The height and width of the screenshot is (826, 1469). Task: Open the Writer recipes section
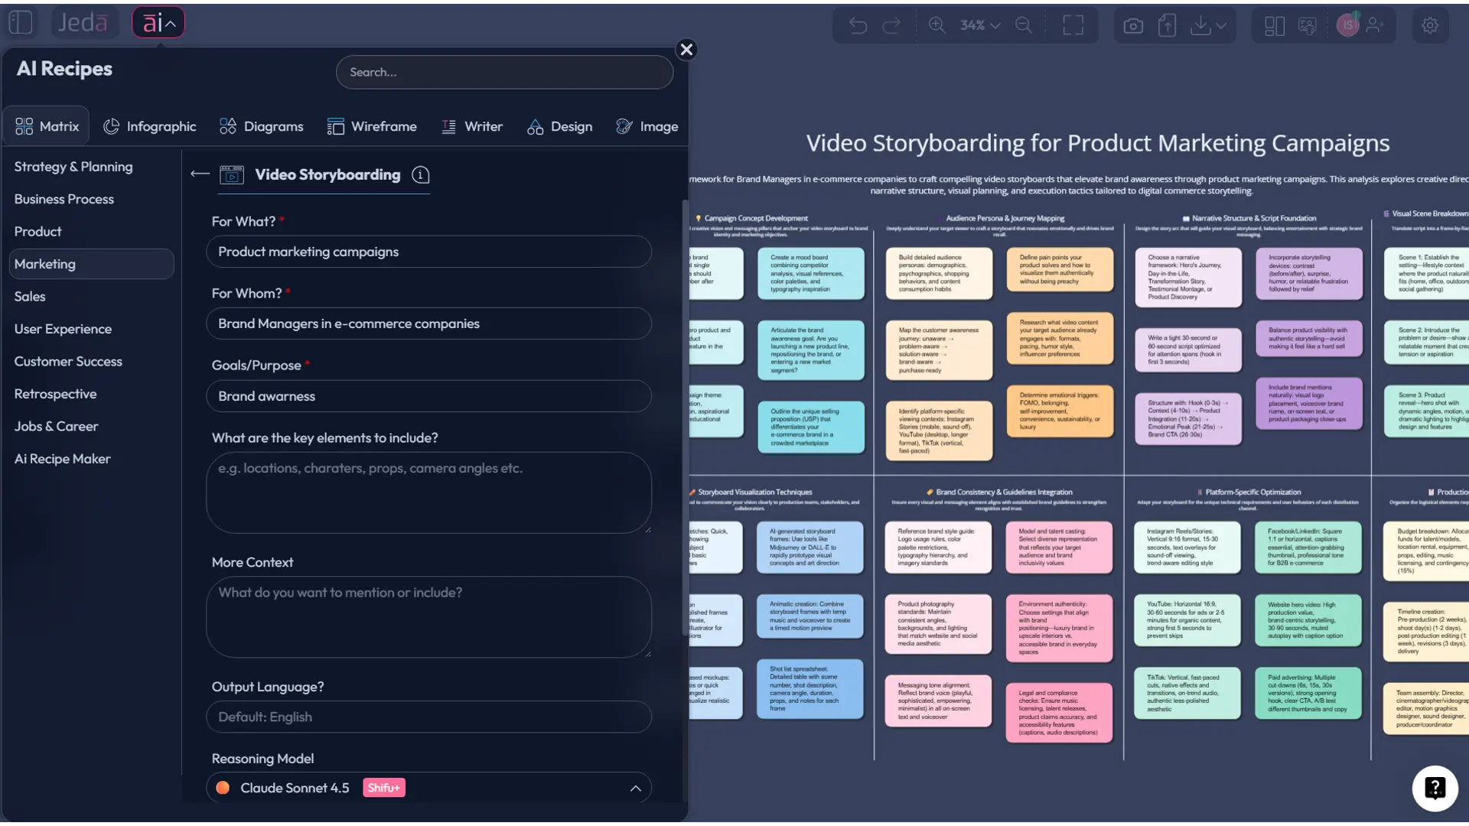tap(472, 126)
